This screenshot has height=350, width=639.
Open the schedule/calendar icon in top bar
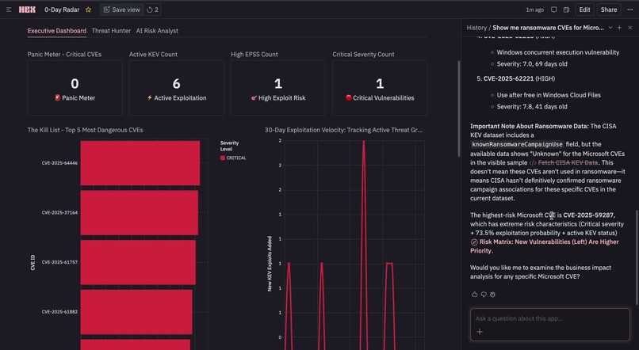566,10
